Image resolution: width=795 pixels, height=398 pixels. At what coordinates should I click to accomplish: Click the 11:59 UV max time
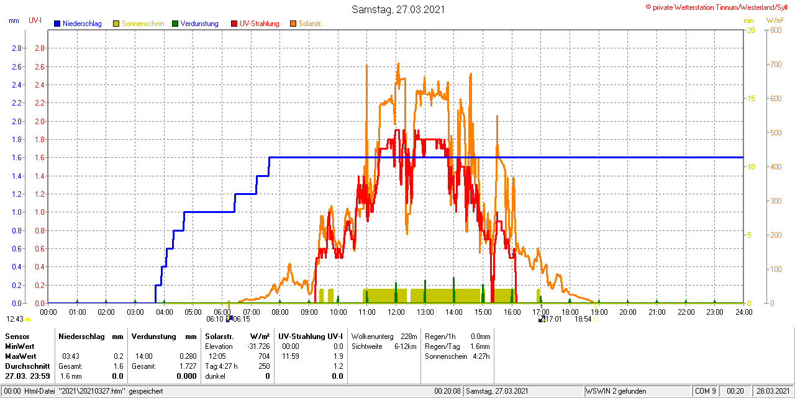pos(291,356)
